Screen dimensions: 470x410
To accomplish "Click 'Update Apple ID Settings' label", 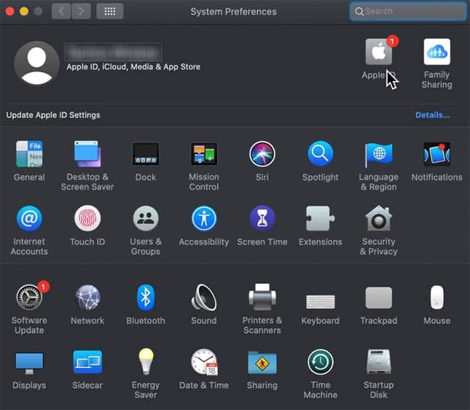I will pyautogui.click(x=53, y=115).
